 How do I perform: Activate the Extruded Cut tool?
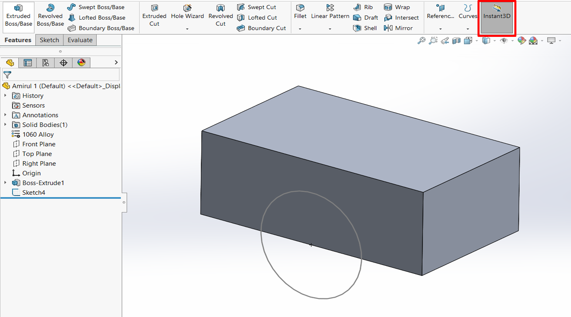point(154,16)
